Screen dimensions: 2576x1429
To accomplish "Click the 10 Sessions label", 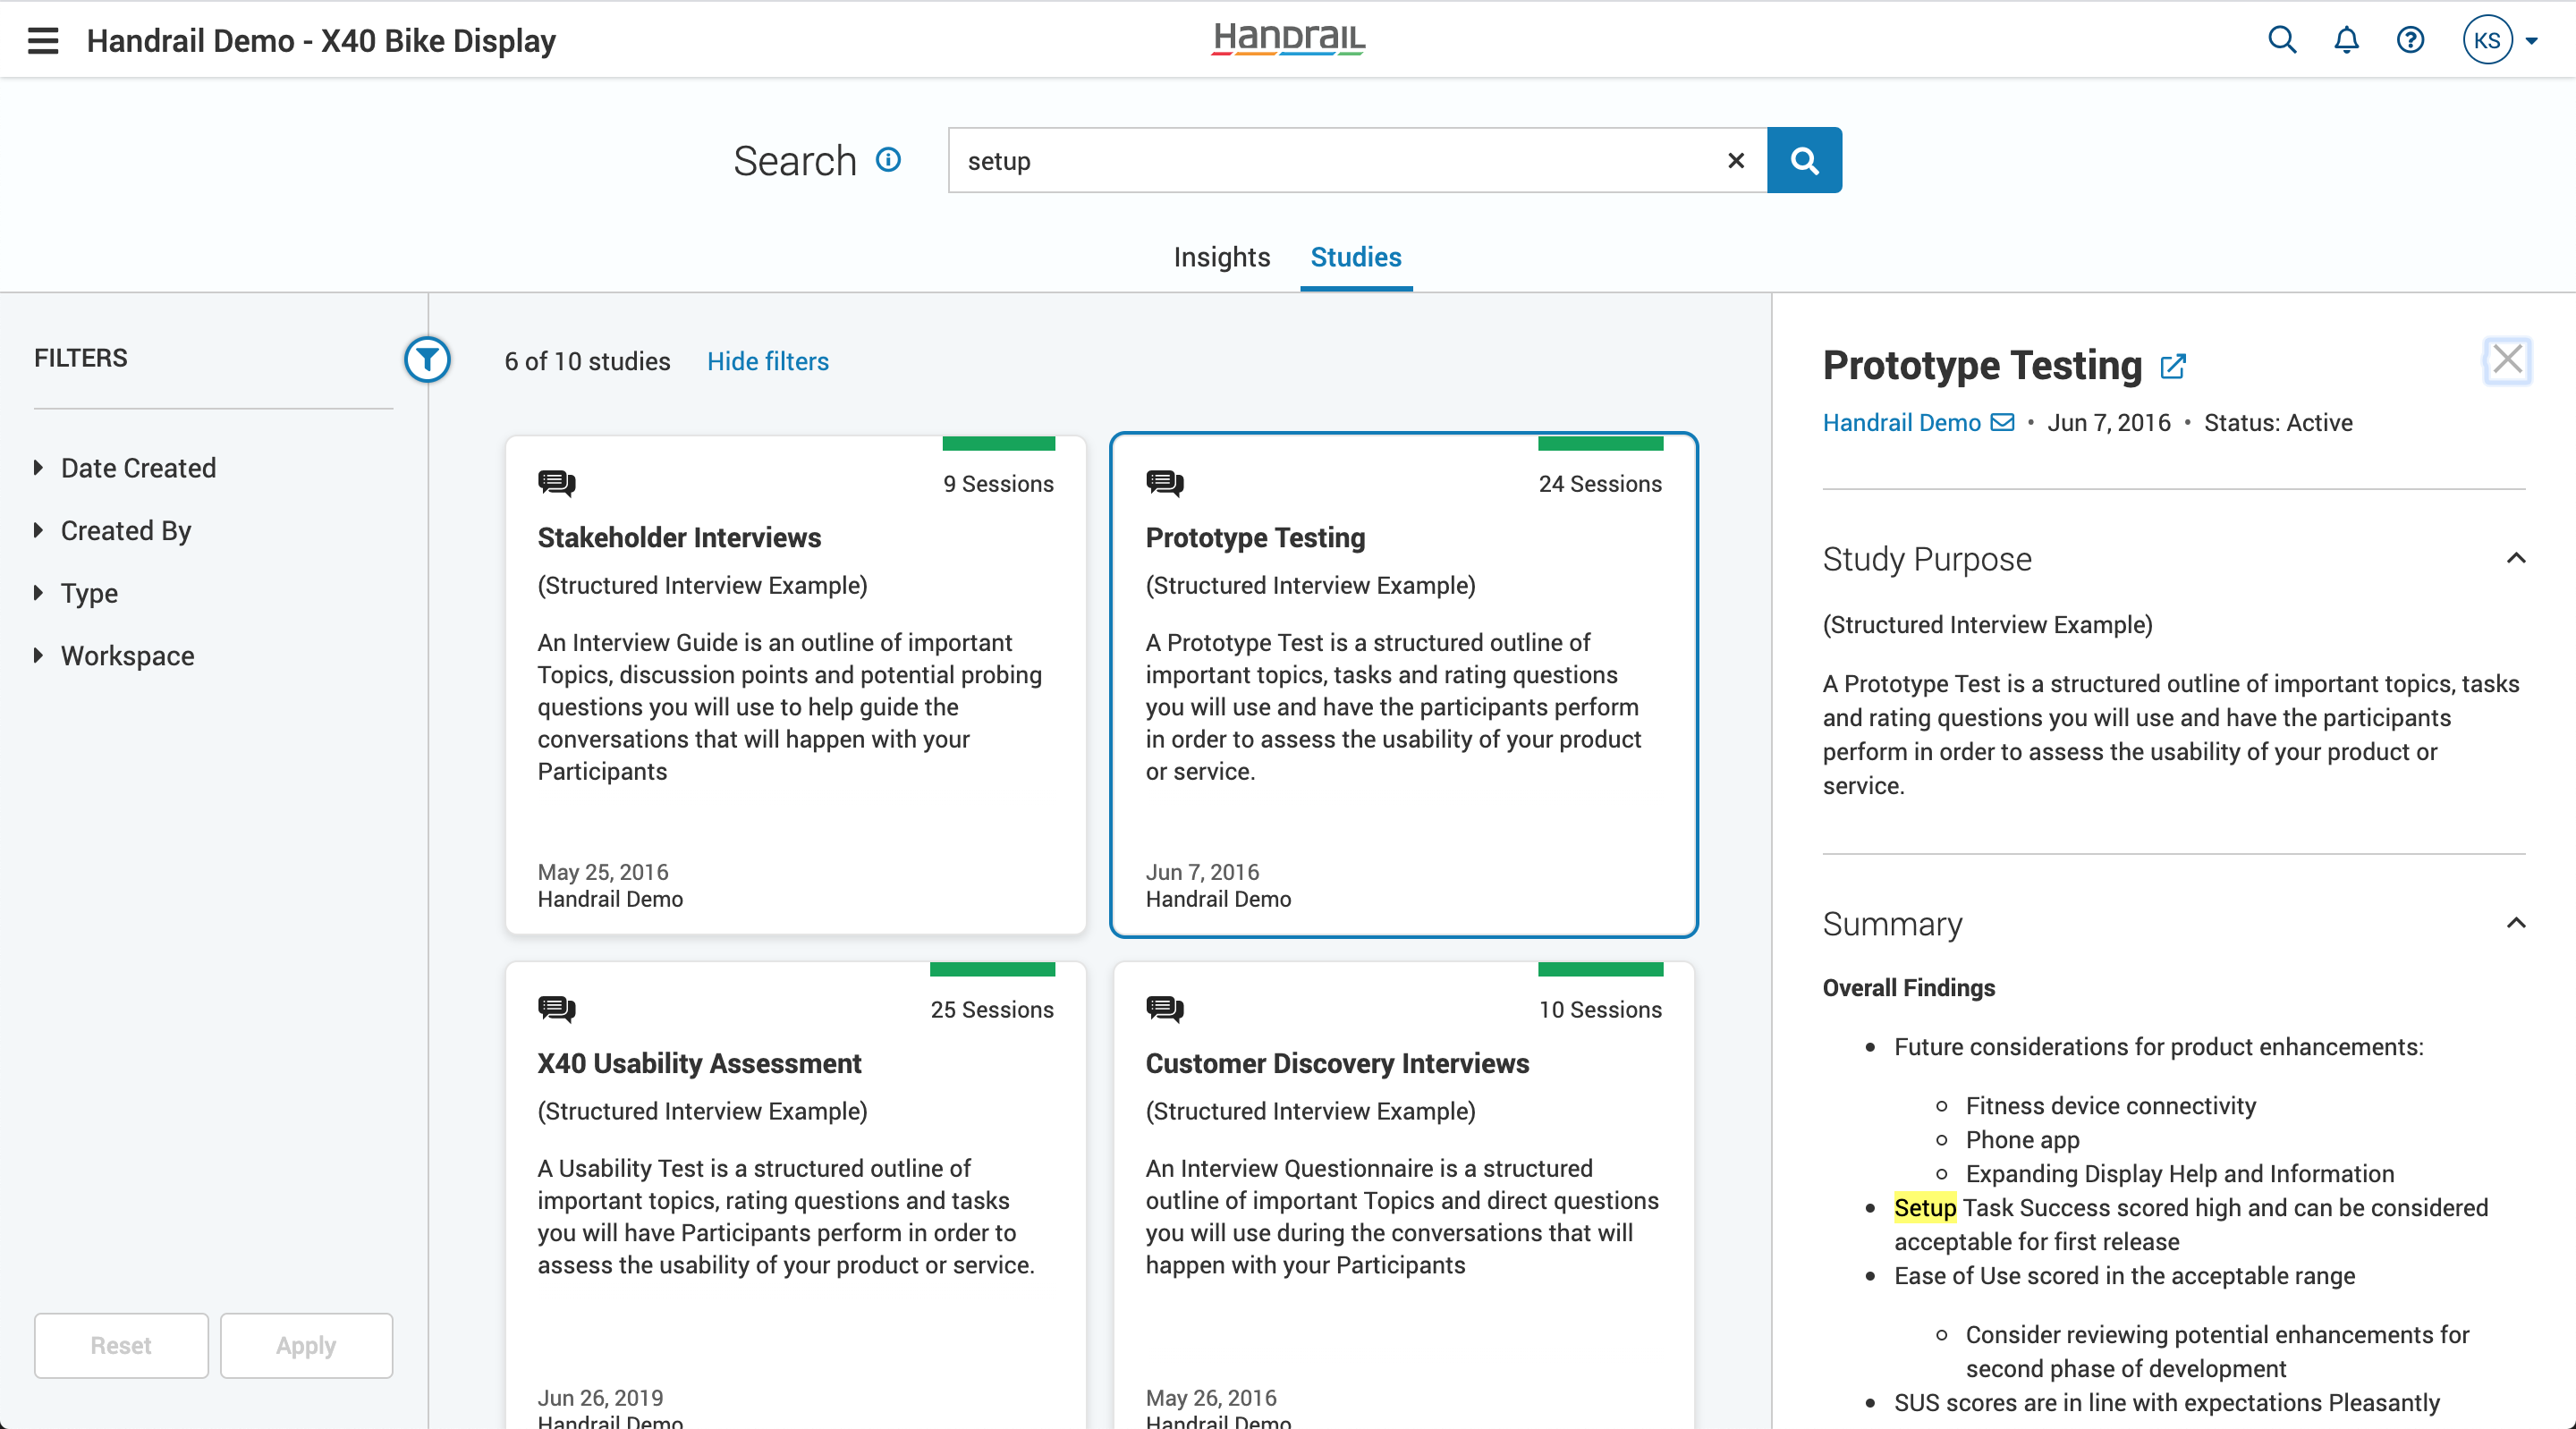I will [1600, 1010].
